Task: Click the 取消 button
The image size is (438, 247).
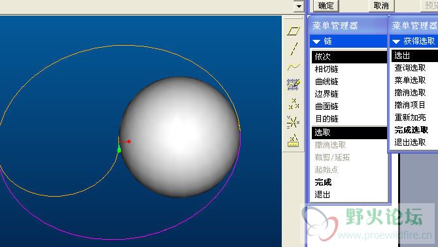Action: 381,6
